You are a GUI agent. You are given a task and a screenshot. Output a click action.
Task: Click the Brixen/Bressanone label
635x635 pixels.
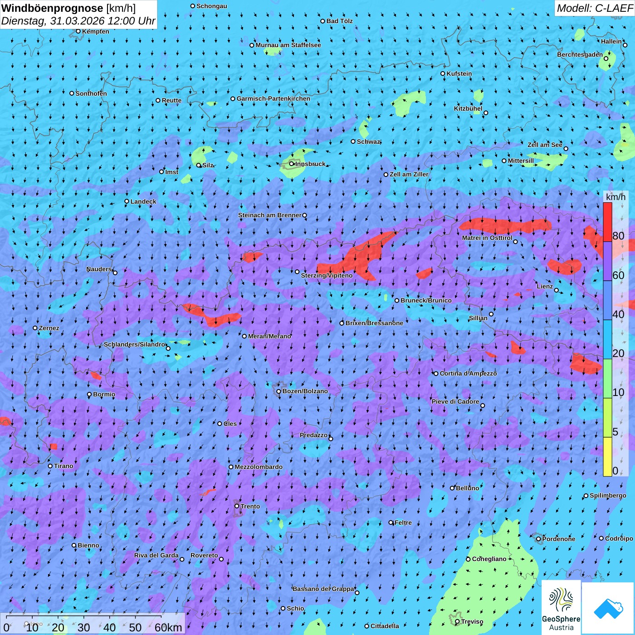click(374, 323)
